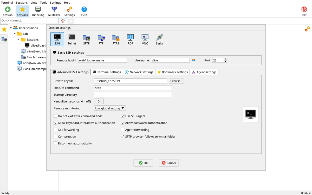Image resolution: width=312 pixels, height=195 pixels.
Task: Click the Quick connect search box
Action: tap(29, 21)
